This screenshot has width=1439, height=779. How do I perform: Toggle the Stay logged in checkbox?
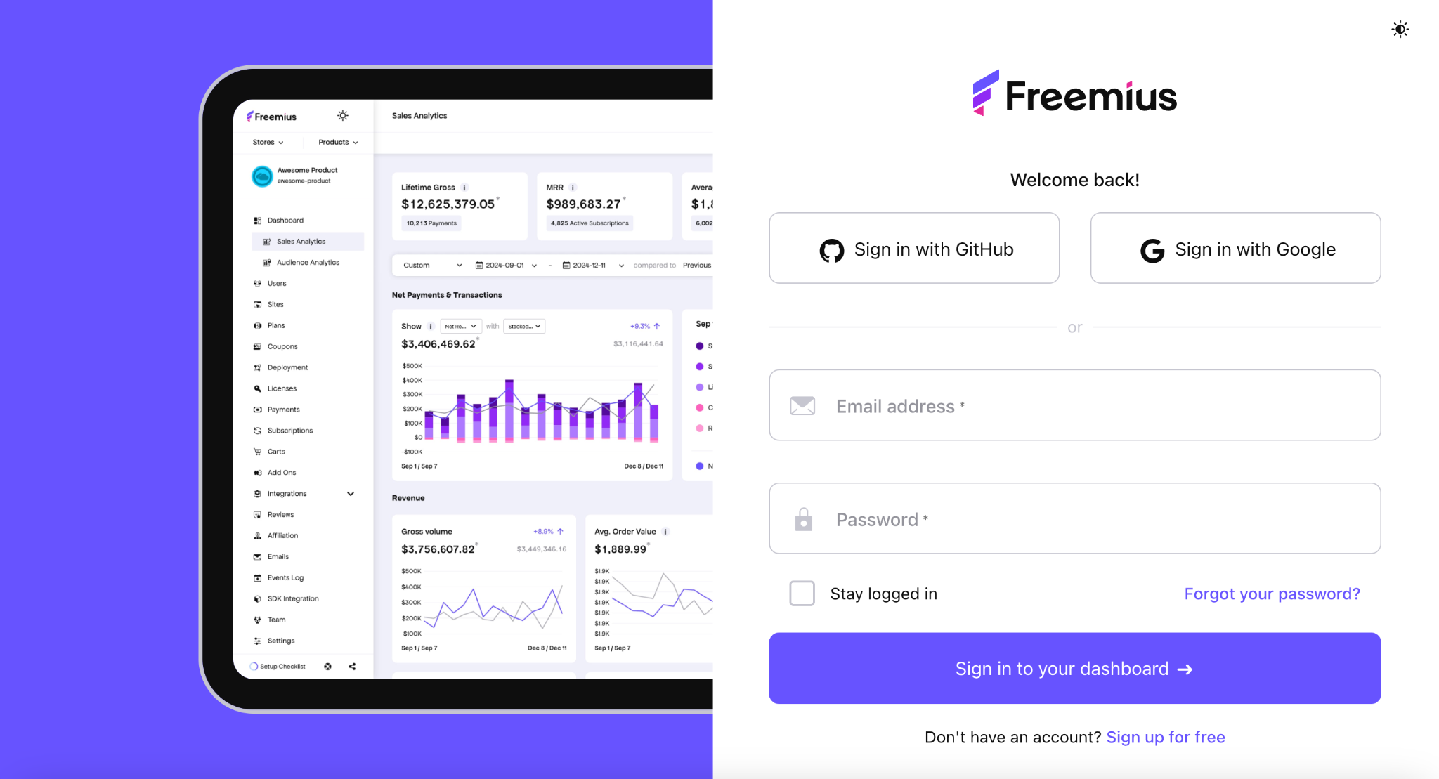[x=802, y=594]
